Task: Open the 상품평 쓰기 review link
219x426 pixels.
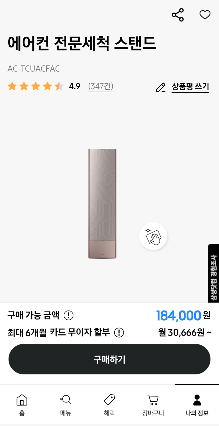Action: click(190, 87)
